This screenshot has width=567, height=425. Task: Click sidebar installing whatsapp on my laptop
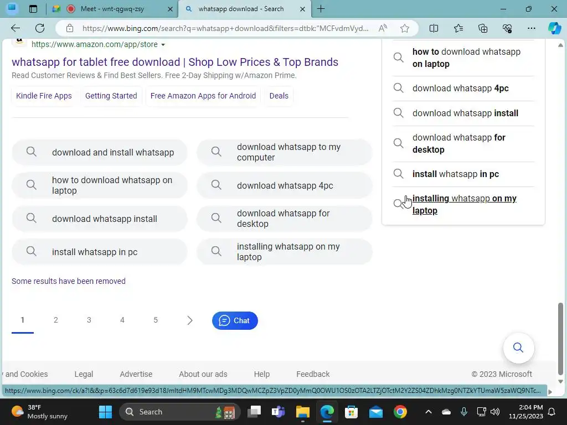click(463, 205)
